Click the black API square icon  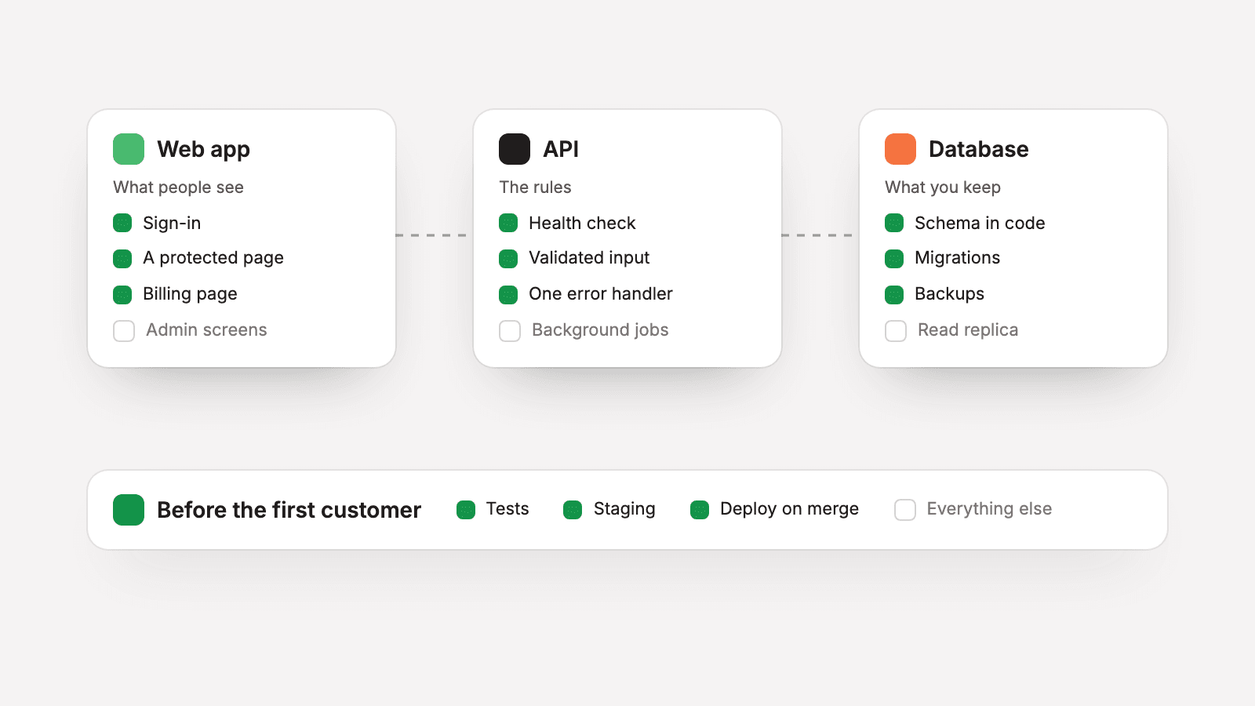pos(515,149)
